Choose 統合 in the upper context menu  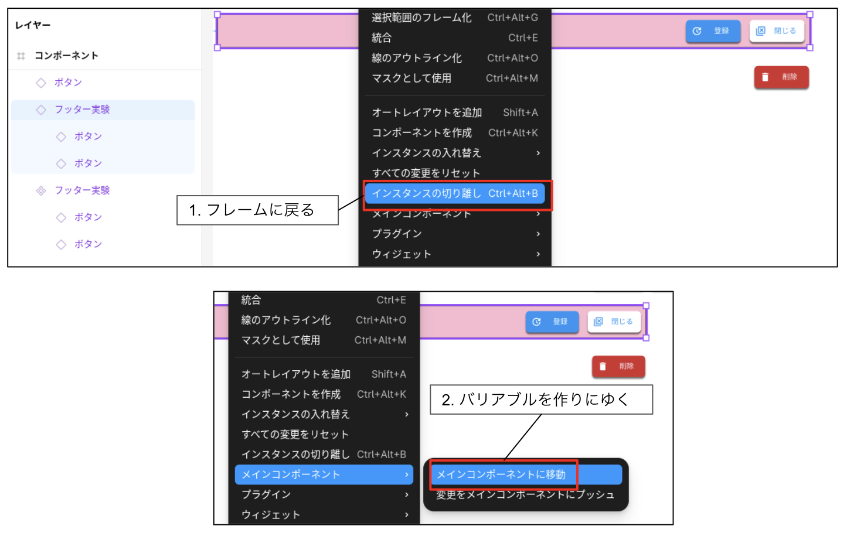455,38
